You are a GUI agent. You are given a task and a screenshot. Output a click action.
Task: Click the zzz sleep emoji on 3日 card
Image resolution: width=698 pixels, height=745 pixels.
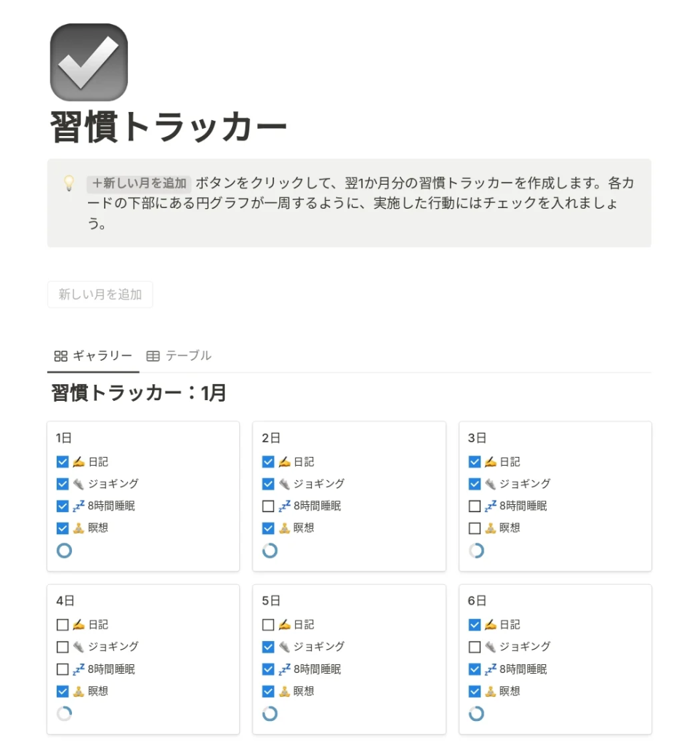pos(492,506)
